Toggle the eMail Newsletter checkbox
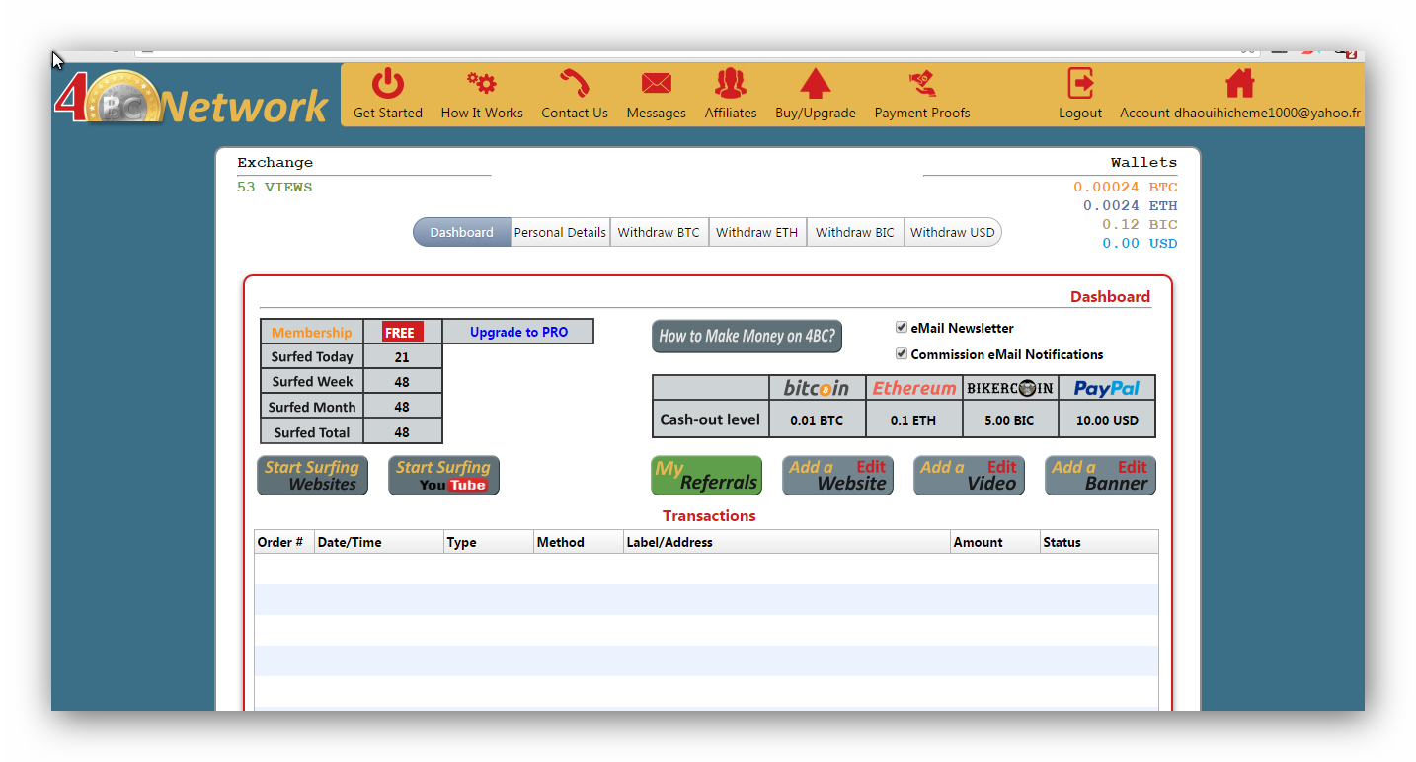Viewport: 1416px width, 762px height. [x=902, y=328]
